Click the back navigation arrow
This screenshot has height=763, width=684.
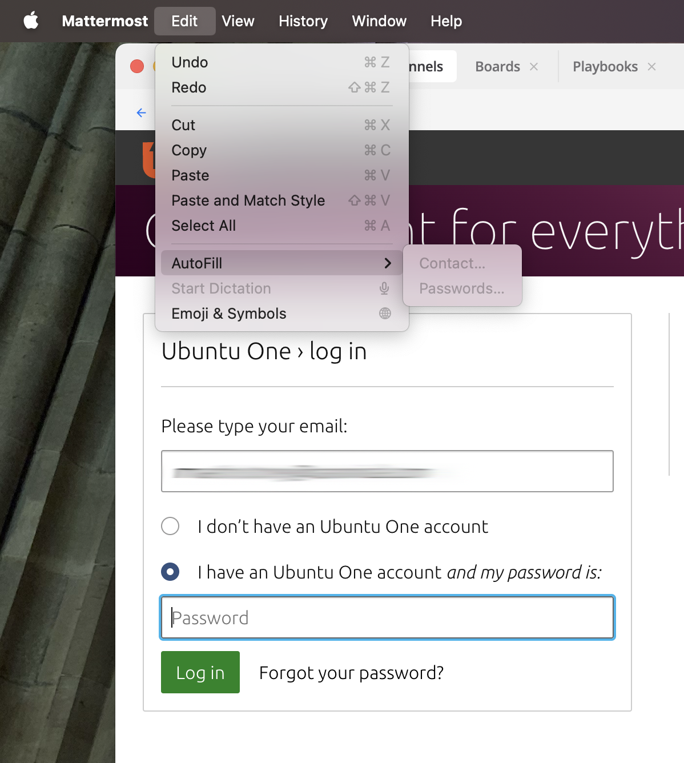coord(141,113)
